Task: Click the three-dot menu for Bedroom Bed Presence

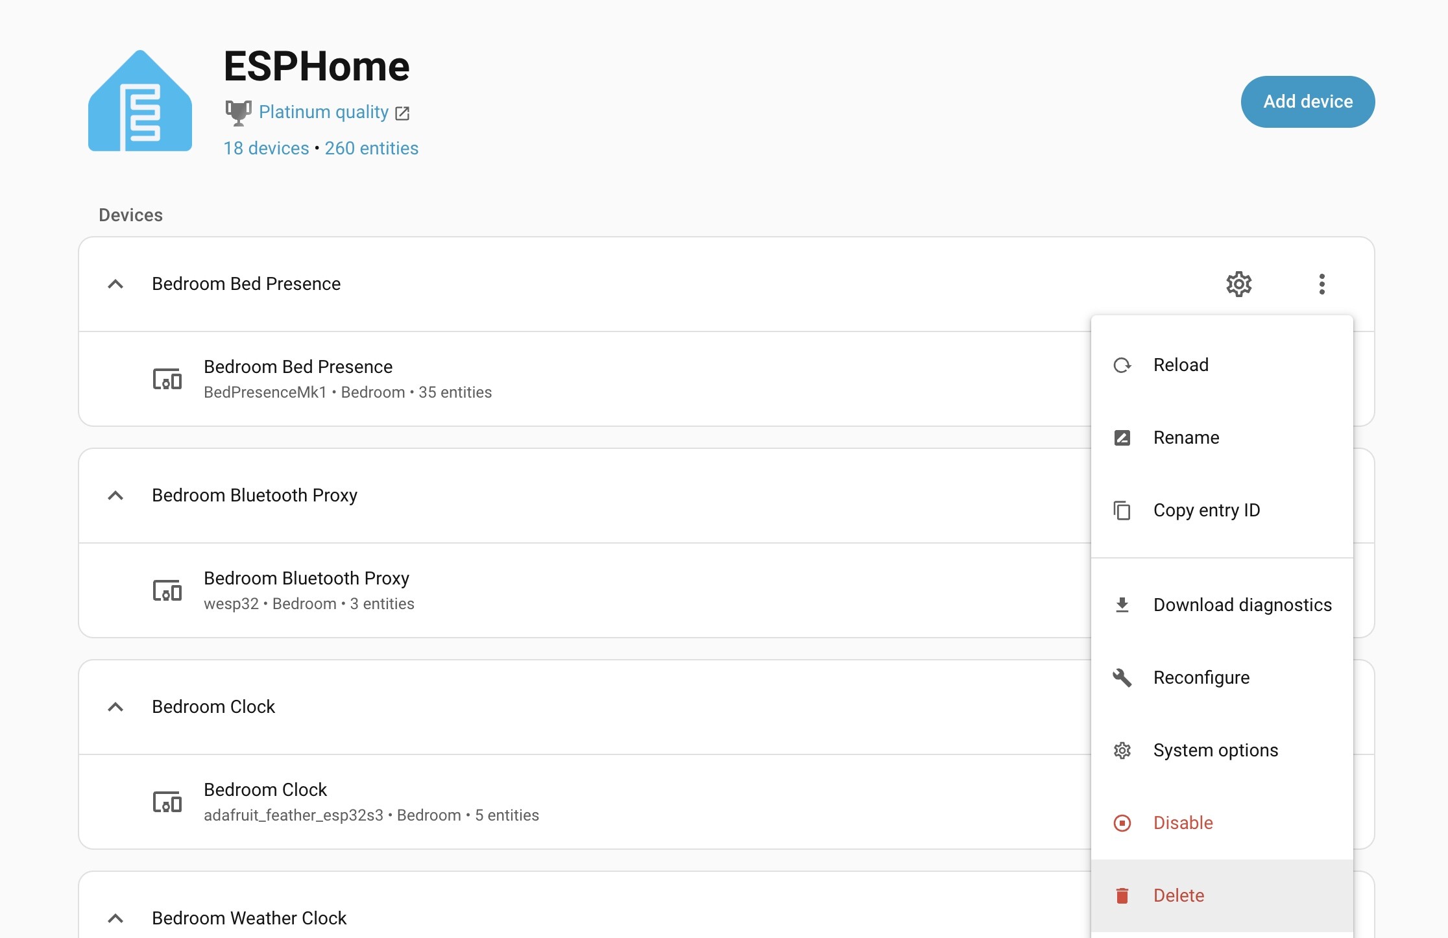Action: coord(1321,284)
